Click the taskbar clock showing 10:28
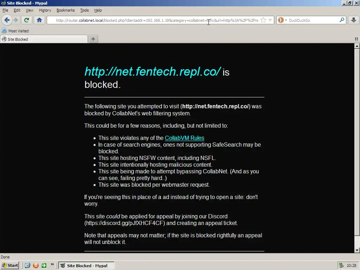 [x=352, y=265]
